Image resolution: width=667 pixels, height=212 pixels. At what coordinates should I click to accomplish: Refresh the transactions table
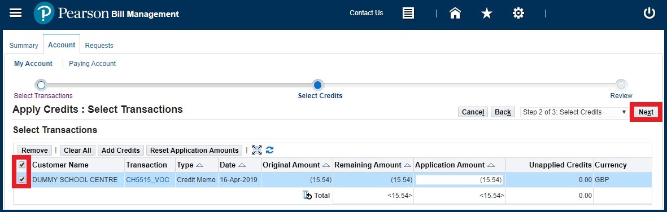270,150
